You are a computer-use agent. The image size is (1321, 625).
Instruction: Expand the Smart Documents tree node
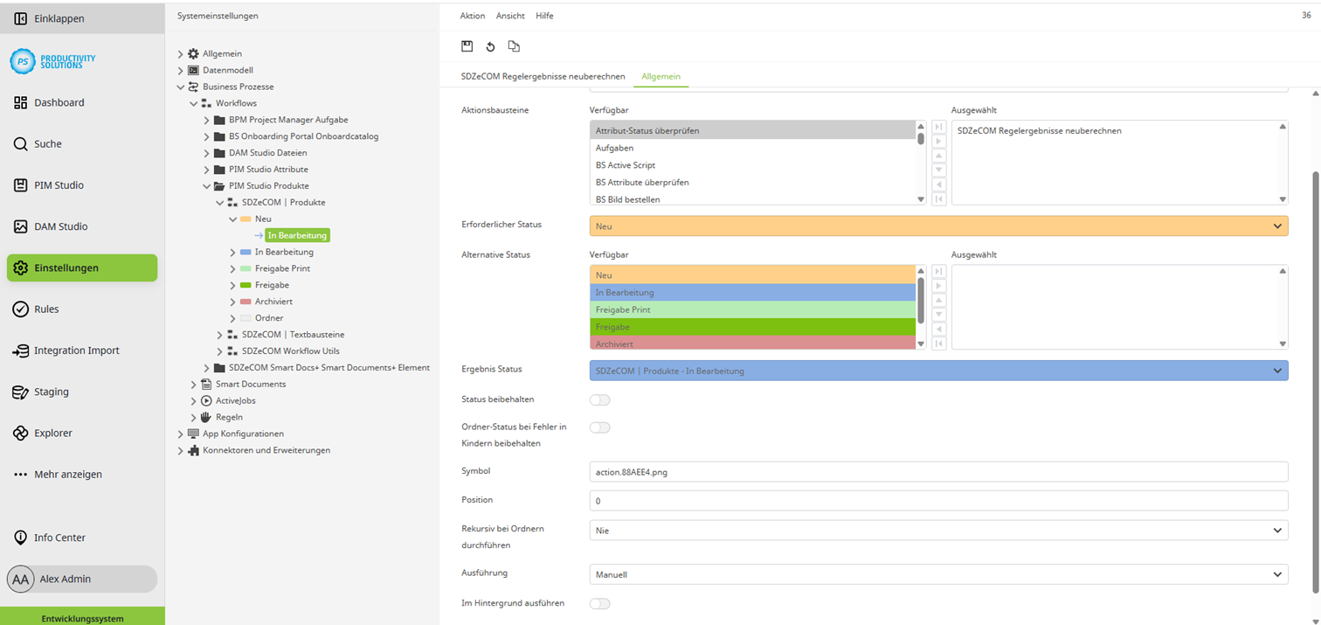[x=194, y=384]
